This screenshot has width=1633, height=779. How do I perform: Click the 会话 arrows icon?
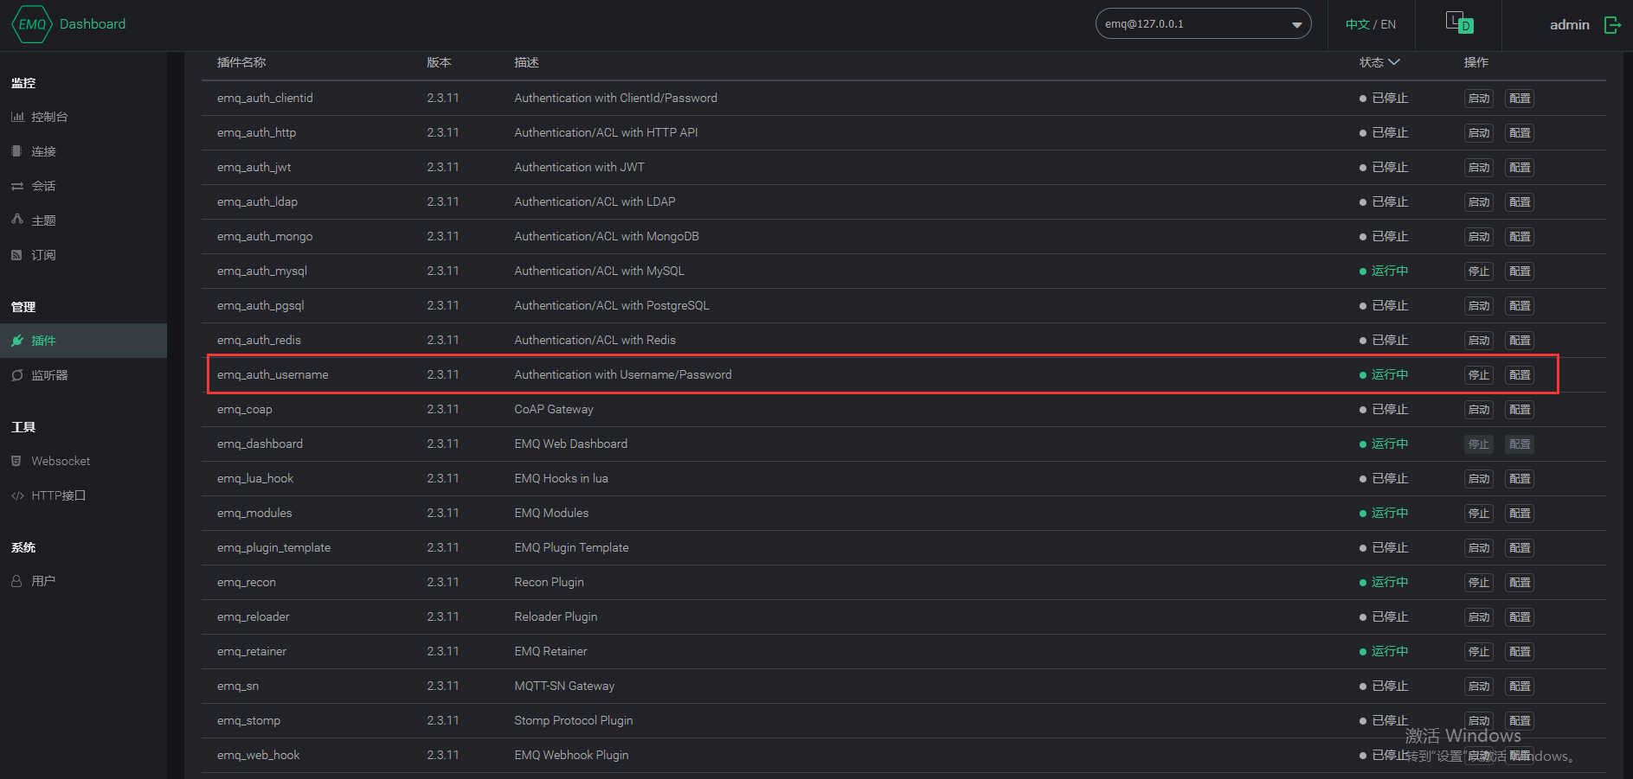click(x=17, y=186)
